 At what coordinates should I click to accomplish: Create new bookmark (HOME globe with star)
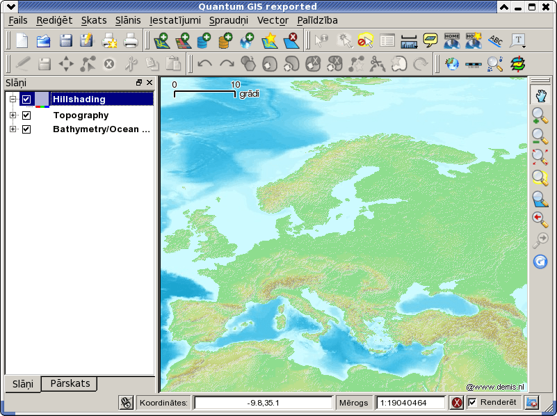click(474, 40)
